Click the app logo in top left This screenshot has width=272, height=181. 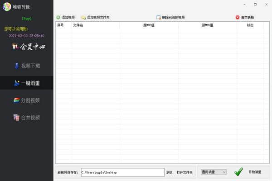click(7, 7)
